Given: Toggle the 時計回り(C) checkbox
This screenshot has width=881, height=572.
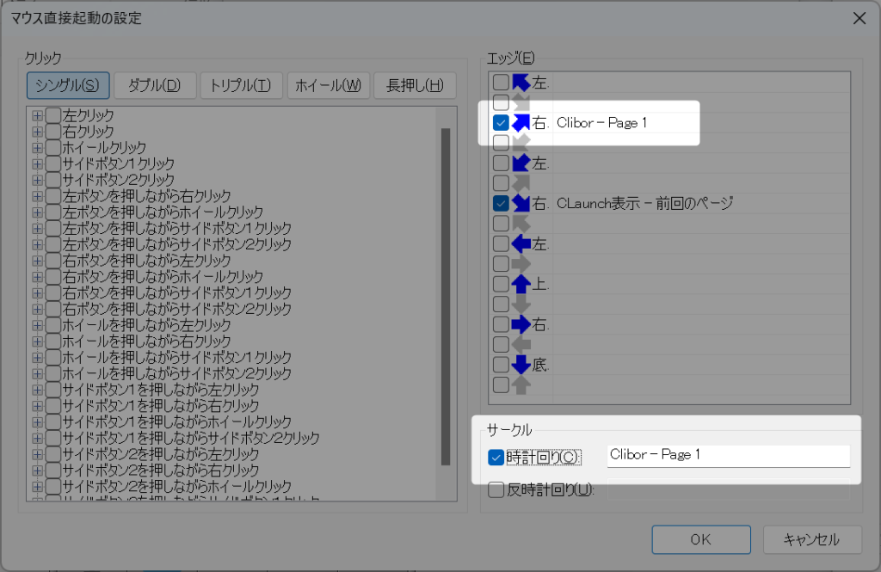Looking at the screenshot, I should tap(496, 458).
